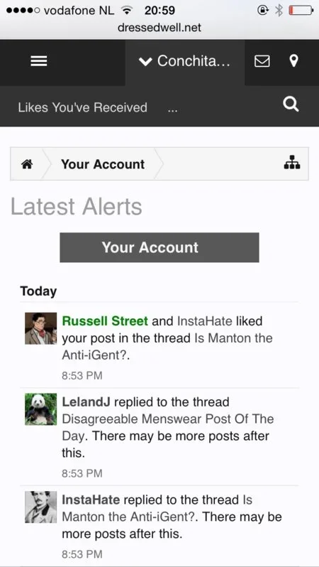The image size is (319, 567).
Task: Open LelandJ's profile link
Action: (x=86, y=401)
